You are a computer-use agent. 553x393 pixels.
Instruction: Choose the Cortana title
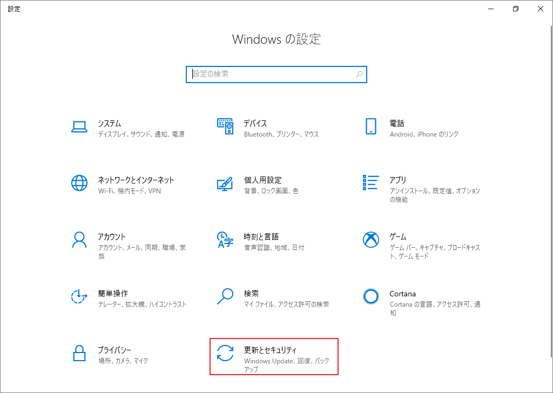pos(402,294)
